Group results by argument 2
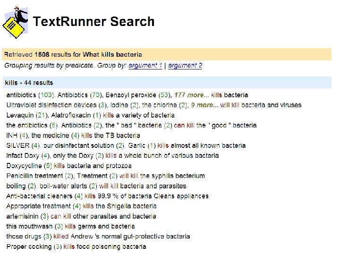Image resolution: width=340 pixels, height=255 pixels. (185, 66)
